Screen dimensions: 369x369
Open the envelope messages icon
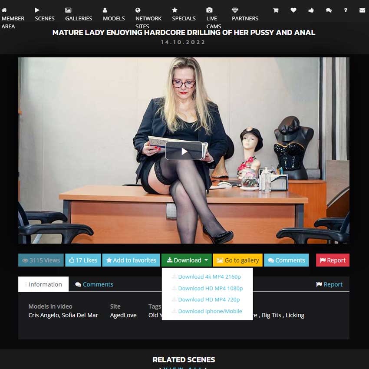tap(362, 10)
